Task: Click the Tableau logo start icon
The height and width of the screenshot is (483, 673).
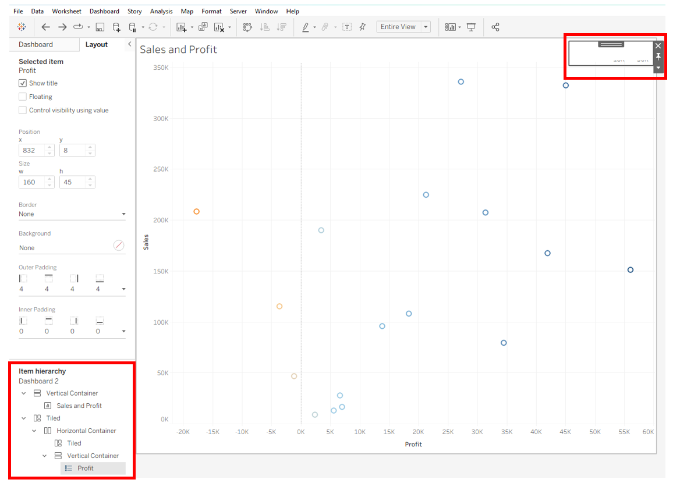Action: click(x=22, y=27)
